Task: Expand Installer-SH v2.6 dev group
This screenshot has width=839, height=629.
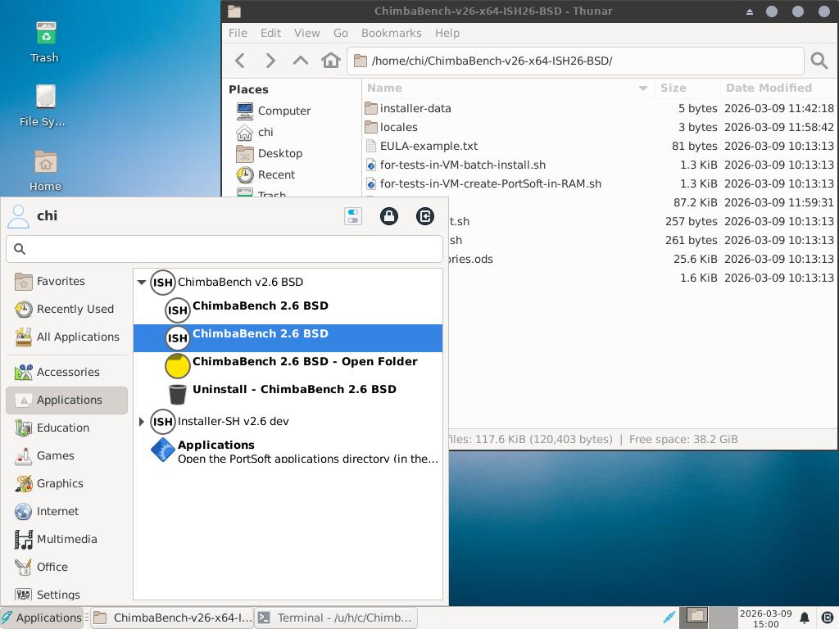Action: click(x=142, y=422)
